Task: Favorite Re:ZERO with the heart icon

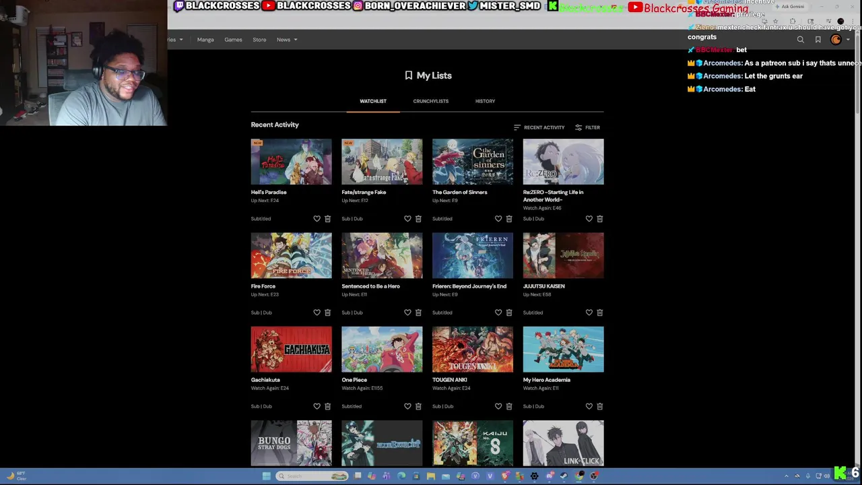Action: (589, 219)
